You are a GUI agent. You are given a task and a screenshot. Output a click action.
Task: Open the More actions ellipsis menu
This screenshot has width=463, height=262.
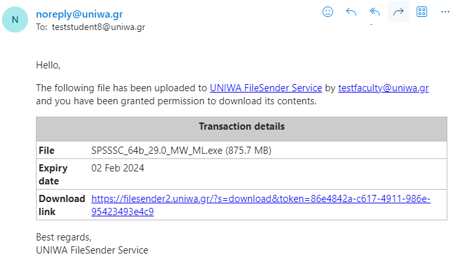[445, 12]
